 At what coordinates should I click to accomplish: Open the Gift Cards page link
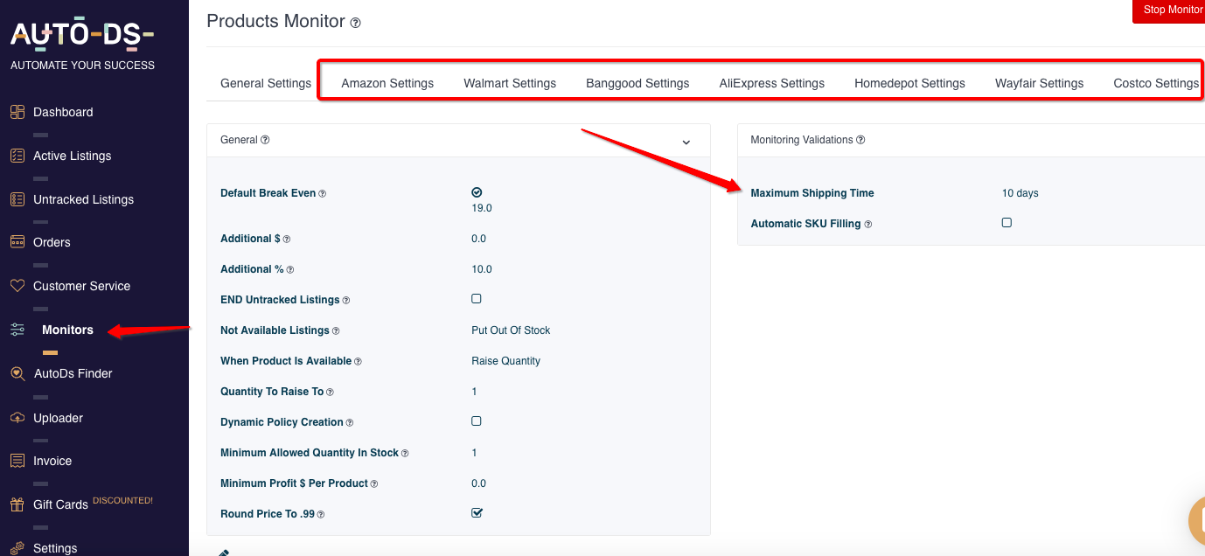(x=60, y=504)
